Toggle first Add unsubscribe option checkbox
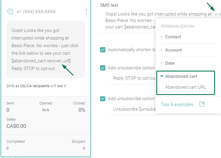 pyautogui.click(x=103, y=68)
